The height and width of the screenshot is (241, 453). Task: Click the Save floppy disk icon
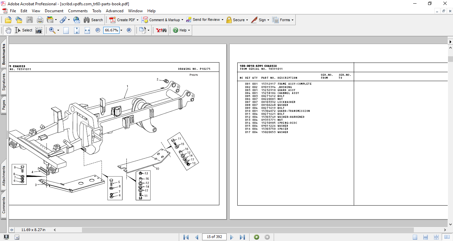[30, 20]
